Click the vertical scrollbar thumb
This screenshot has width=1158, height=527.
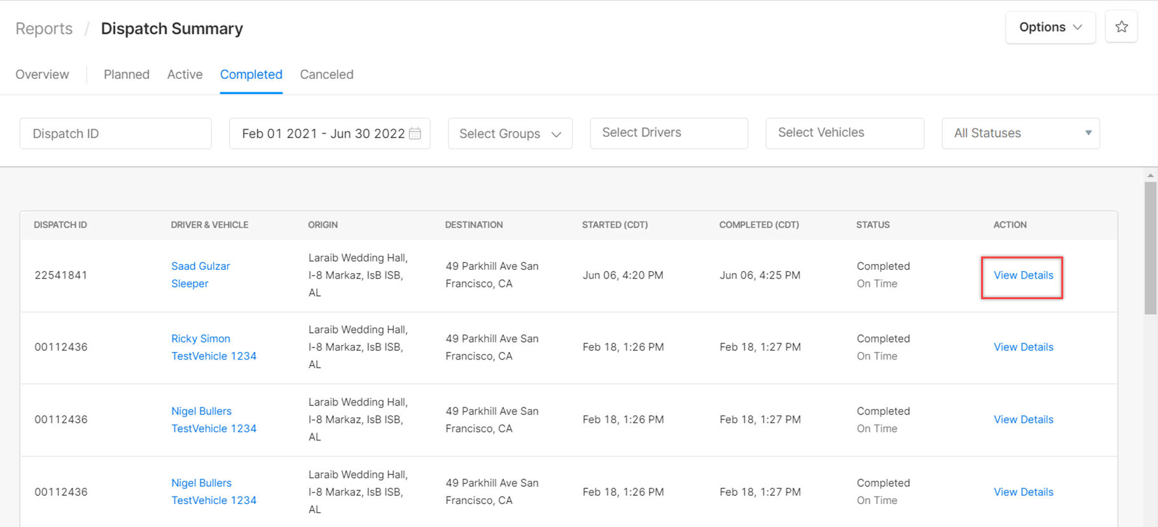pyautogui.click(x=1150, y=248)
